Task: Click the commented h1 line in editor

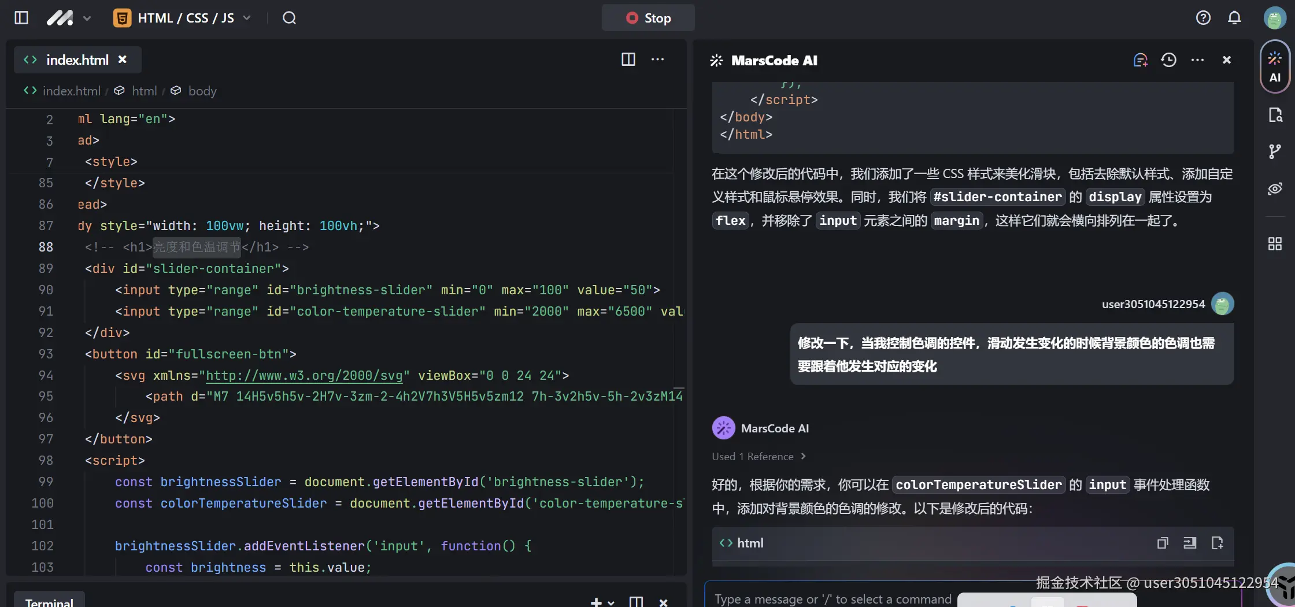Action: [197, 247]
